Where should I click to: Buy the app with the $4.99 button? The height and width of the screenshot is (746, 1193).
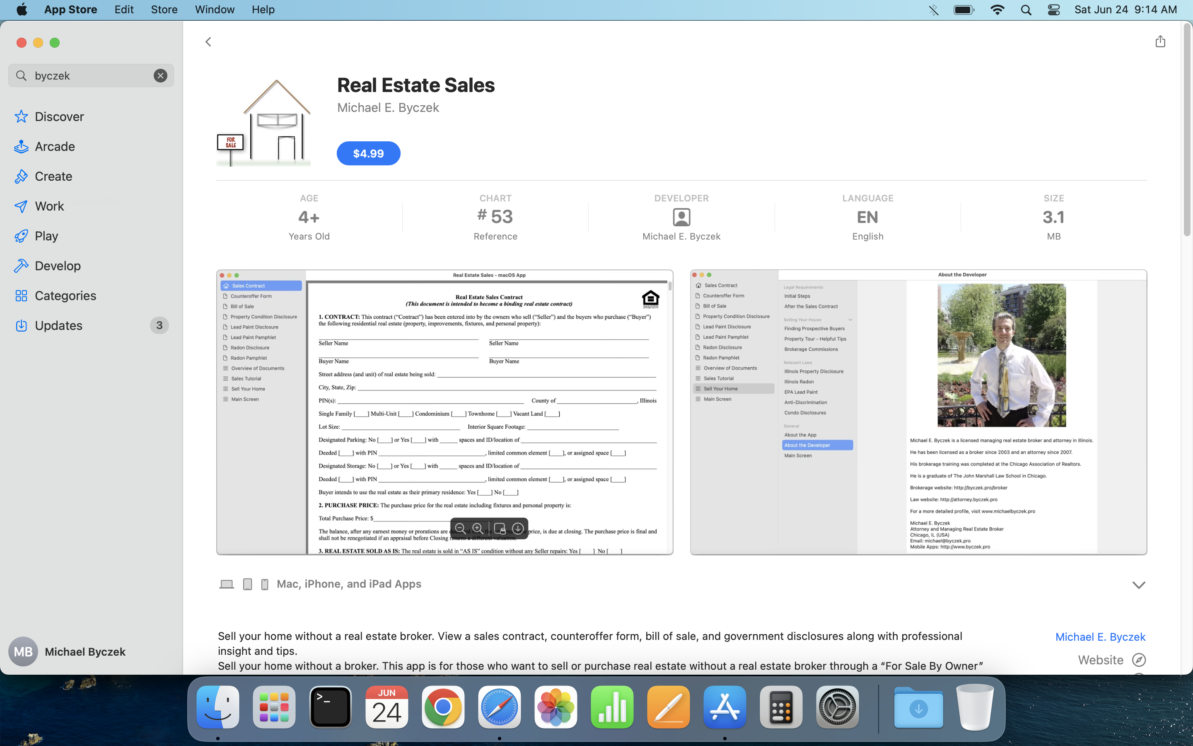368,153
